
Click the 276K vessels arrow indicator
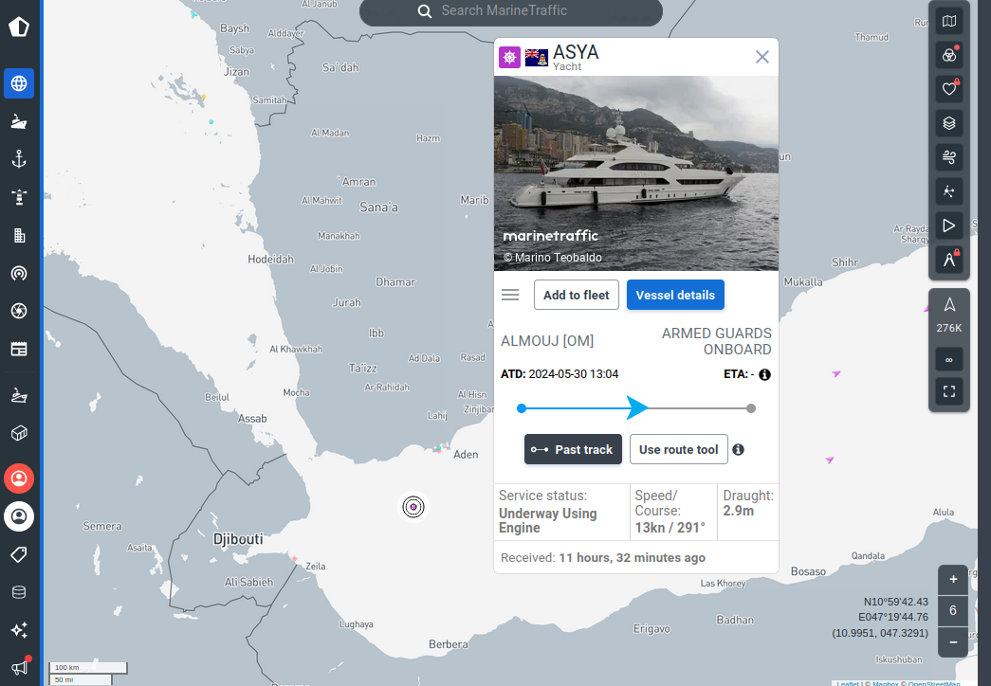tap(948, 316)
